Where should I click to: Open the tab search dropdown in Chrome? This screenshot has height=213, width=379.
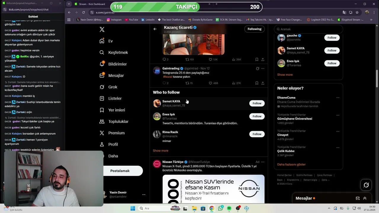[x=69, y=4]
